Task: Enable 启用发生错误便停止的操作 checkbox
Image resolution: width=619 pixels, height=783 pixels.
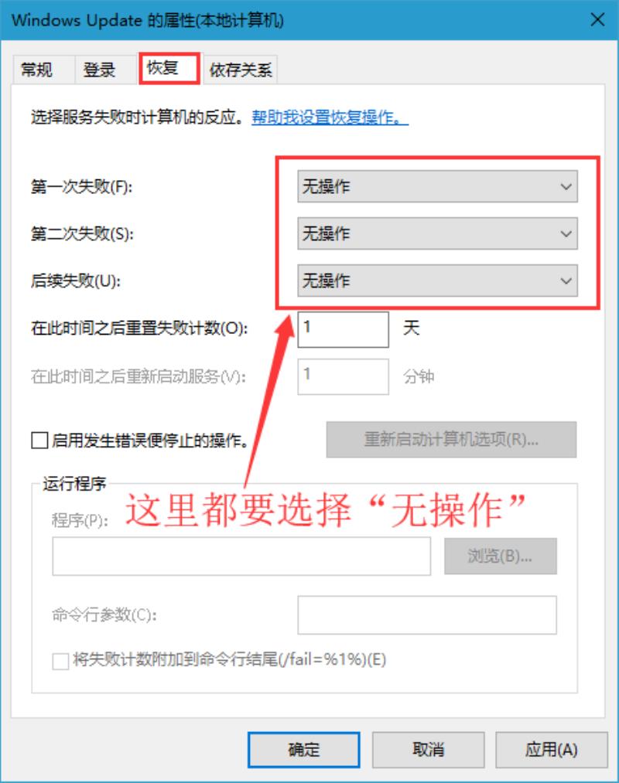Action: coord(39,441)
